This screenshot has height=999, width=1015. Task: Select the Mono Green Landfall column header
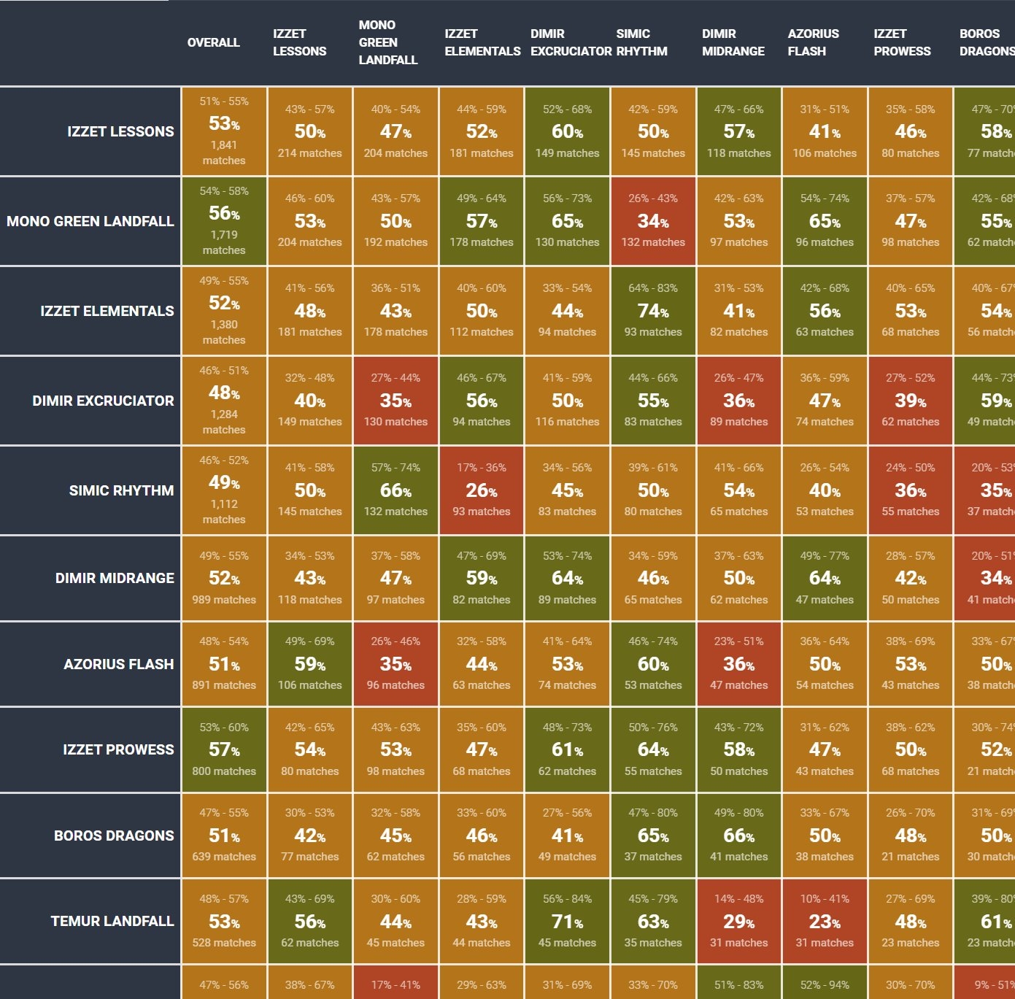tap(387, 42)
